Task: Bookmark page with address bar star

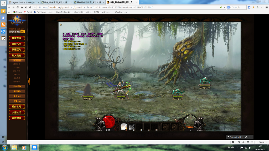Action: click(35, 8)
